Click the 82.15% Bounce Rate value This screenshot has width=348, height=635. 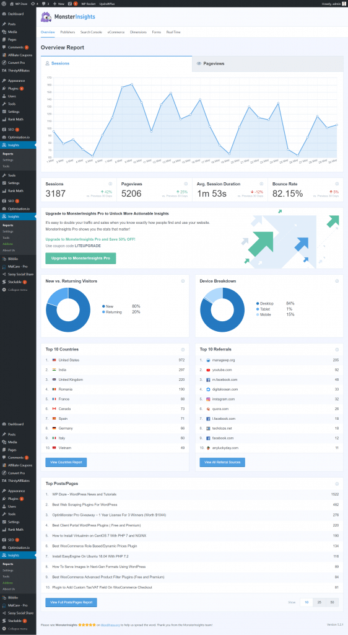[287, 193]
